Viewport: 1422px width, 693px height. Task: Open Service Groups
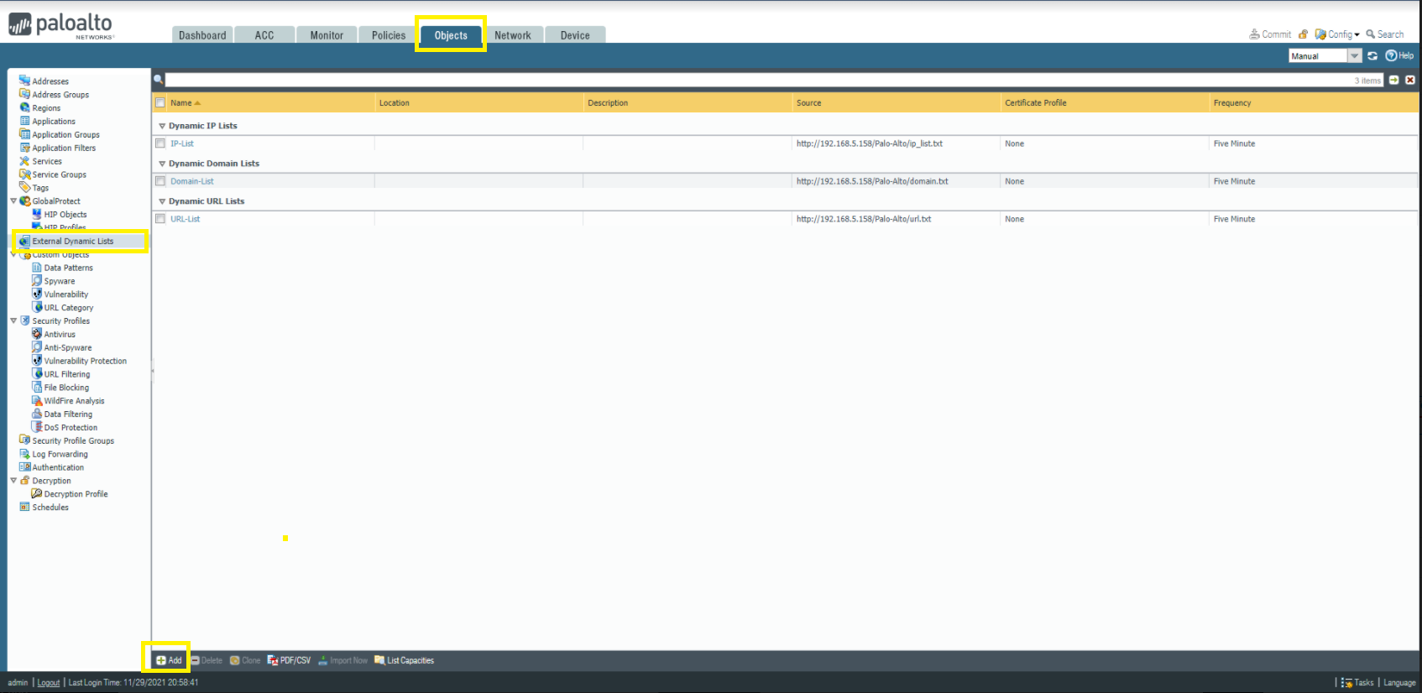tap(59, 175)
